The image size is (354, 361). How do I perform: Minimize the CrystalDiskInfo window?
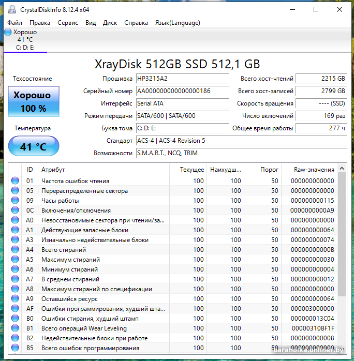point(292,10)
